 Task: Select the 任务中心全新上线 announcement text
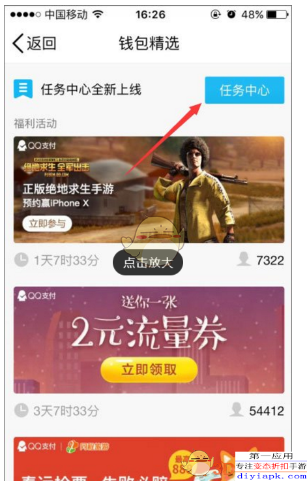(91, 89)
